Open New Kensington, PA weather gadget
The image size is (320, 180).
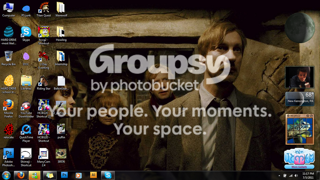pos(300,99)
